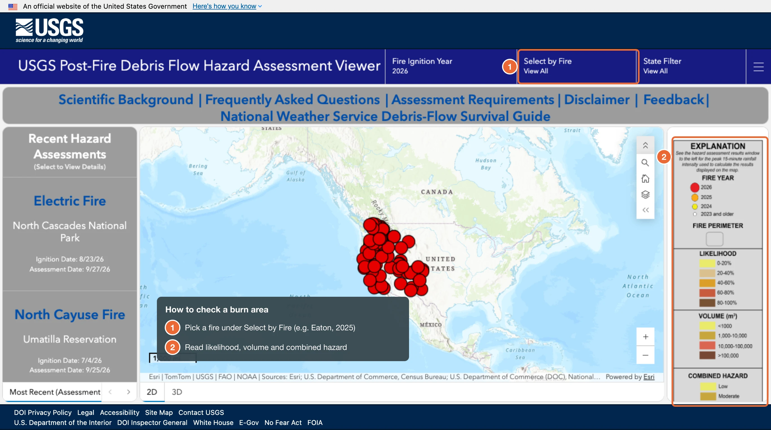Open the map search magnifier tool

(x=645, y=163)
